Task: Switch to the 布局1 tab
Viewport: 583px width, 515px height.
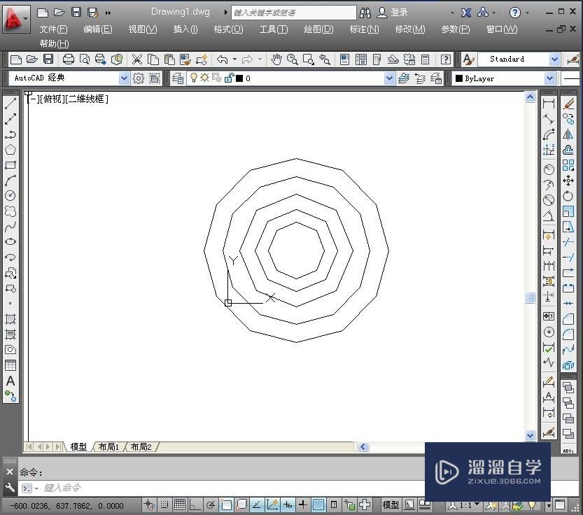Action: (x=108, y=446)
